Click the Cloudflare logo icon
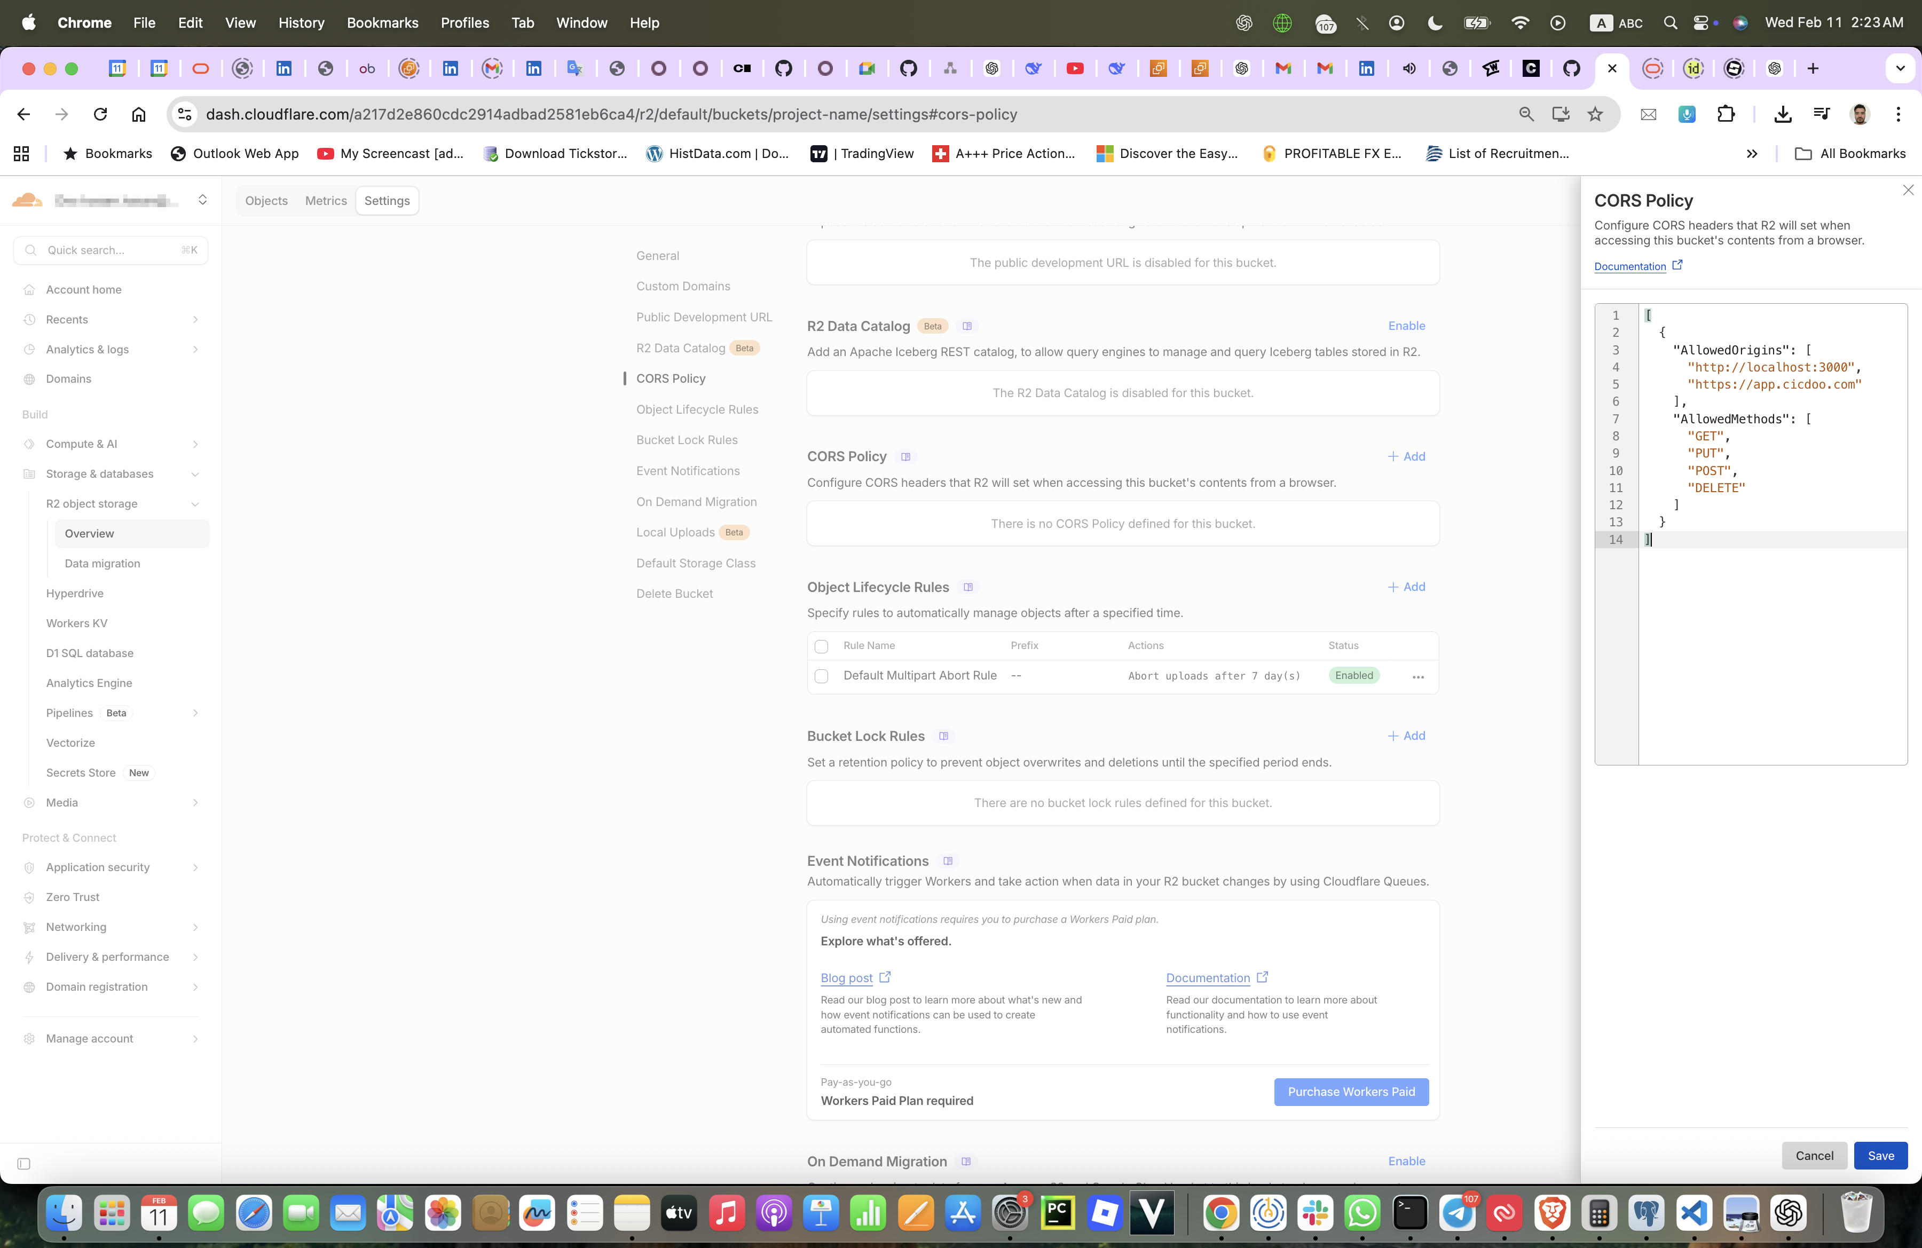This screenshot has width=1922, height=1248. [x=27, y=200]
